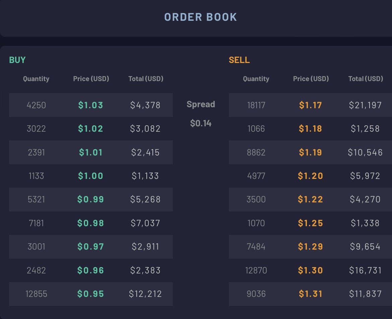Click the $0.14 spread value

click(x=201, y=123)
